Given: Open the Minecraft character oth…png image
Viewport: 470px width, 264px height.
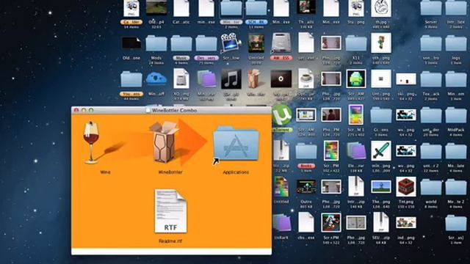Looking at the screenshot, I should (x=381, y=43).
